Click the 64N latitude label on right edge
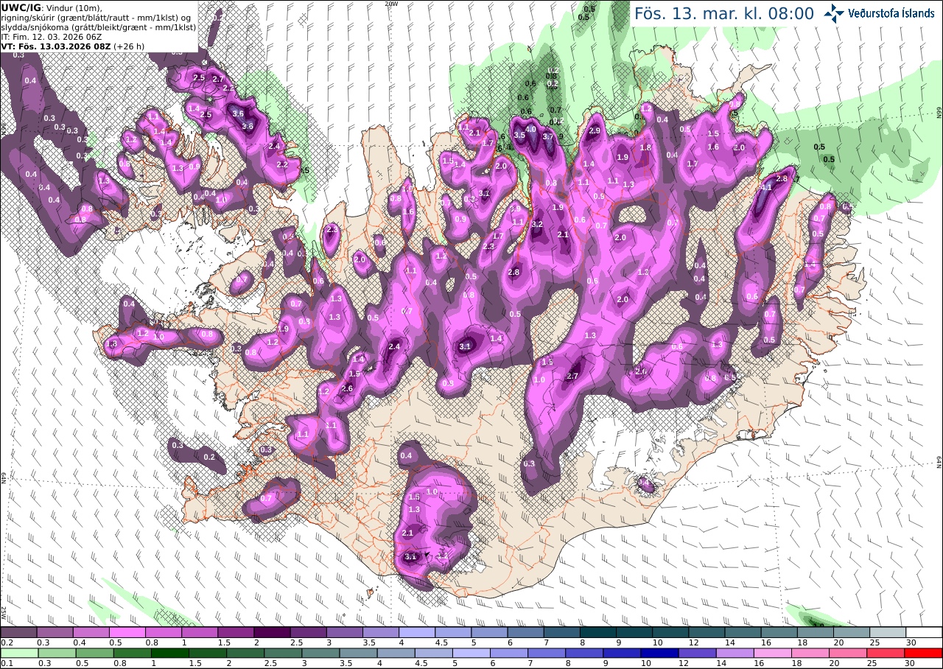 click(x=939, y=460)
